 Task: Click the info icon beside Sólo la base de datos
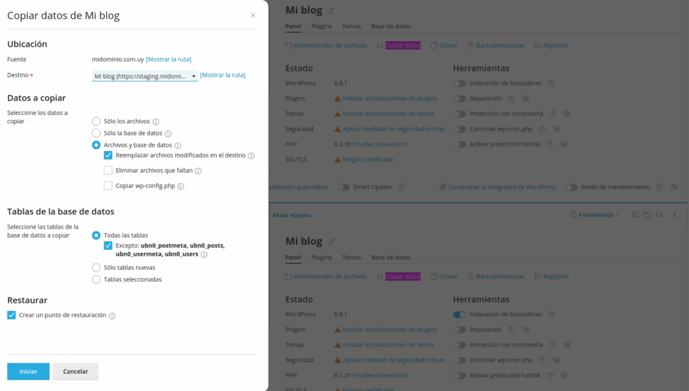[x=168, y=133]
